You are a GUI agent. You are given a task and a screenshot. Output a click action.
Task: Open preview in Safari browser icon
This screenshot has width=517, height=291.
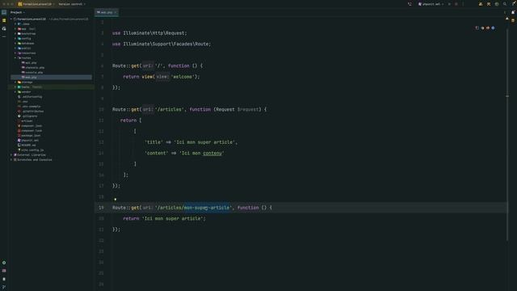tap(493, 28)
